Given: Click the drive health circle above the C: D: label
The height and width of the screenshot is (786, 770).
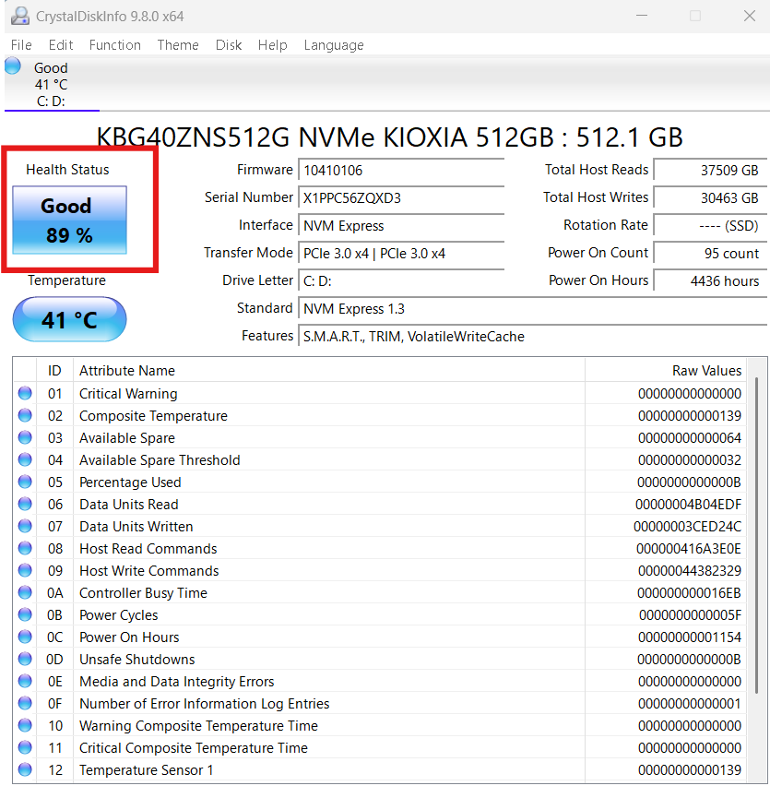Looking at the screenshot, I should click(x=12, y=65).
